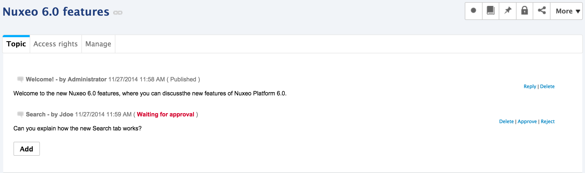The image size is (585, 173).
Task: Click the 11/27/2014 11:59 AM timestamp
Action: pyautogui.click(x=103, y=114)
